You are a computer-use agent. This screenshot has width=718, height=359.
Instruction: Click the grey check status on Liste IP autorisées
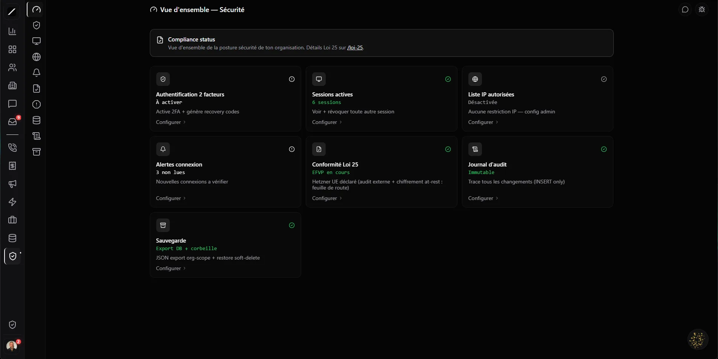click(x=604, y=79)
